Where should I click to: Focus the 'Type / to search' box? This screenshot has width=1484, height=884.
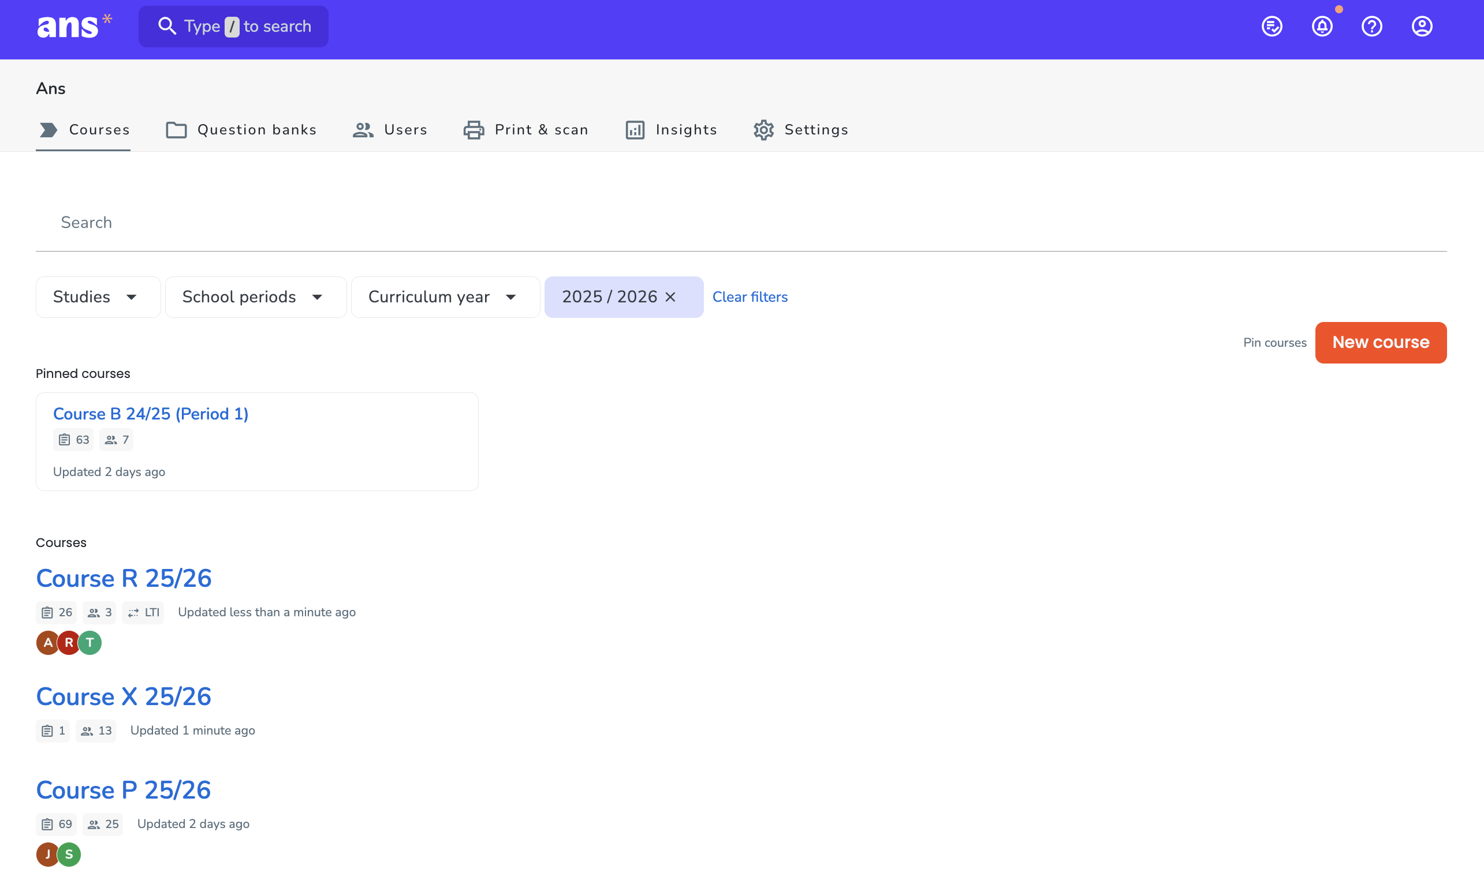click(234, 26)
